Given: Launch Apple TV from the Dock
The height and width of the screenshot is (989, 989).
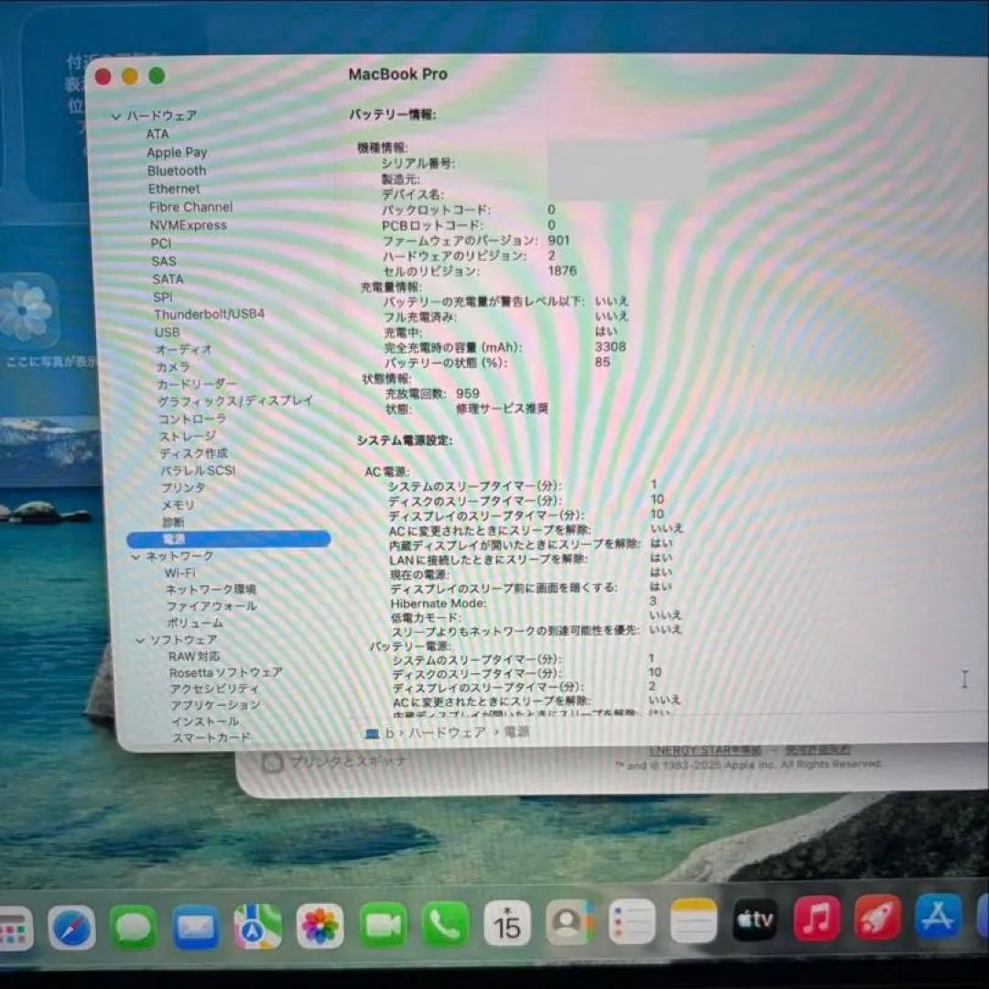Looking at the screenshot, I should [x=753, y=918].
